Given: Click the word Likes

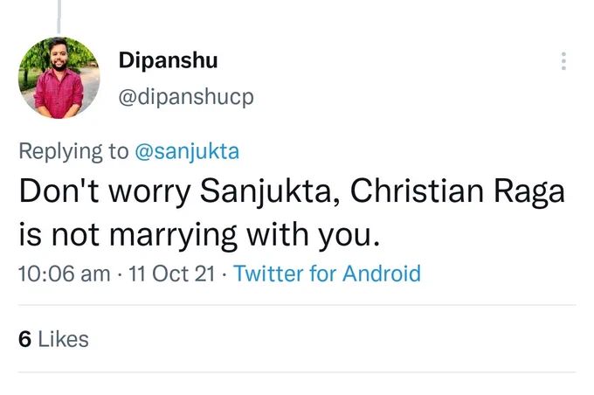Looking at the screenshot, I should pos(63,339).
